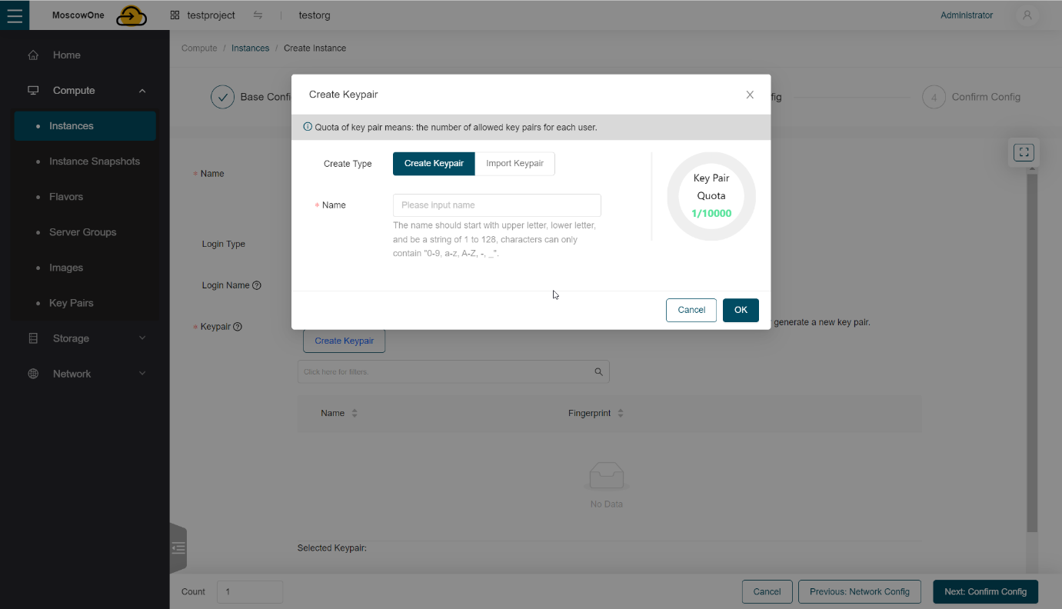1062x609 pixels.
Task: Switch create type to Import Keypair
Action: point(514,164)
